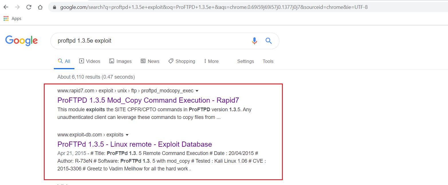
Task: Start voice search with microphone icon
Action: [254, 41]
